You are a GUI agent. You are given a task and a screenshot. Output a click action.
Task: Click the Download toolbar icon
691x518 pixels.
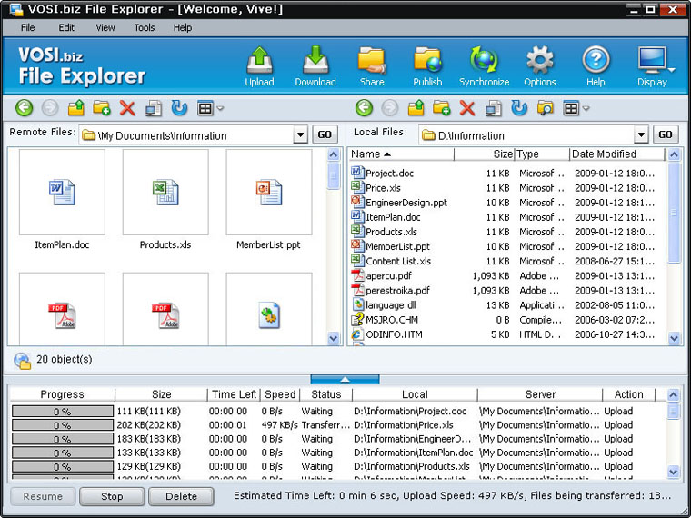tap(315, 66)
